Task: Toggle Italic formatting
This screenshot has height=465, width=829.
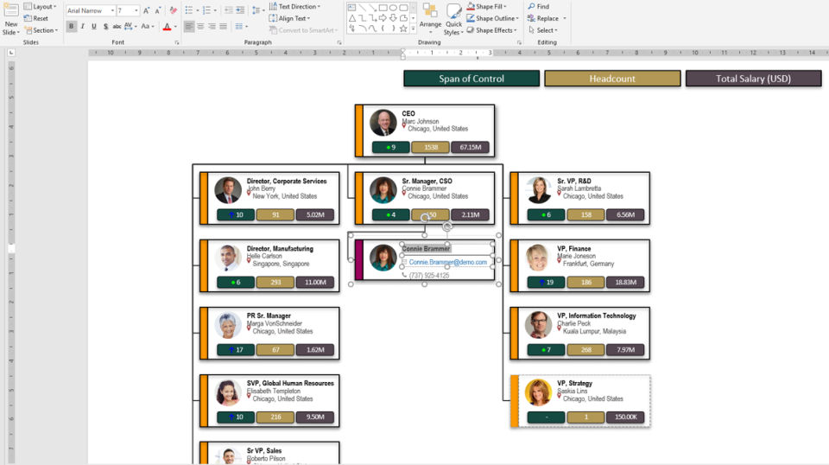Action: click(83, 27)
